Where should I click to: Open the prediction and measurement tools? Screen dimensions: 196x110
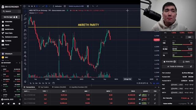pos(25,34)
